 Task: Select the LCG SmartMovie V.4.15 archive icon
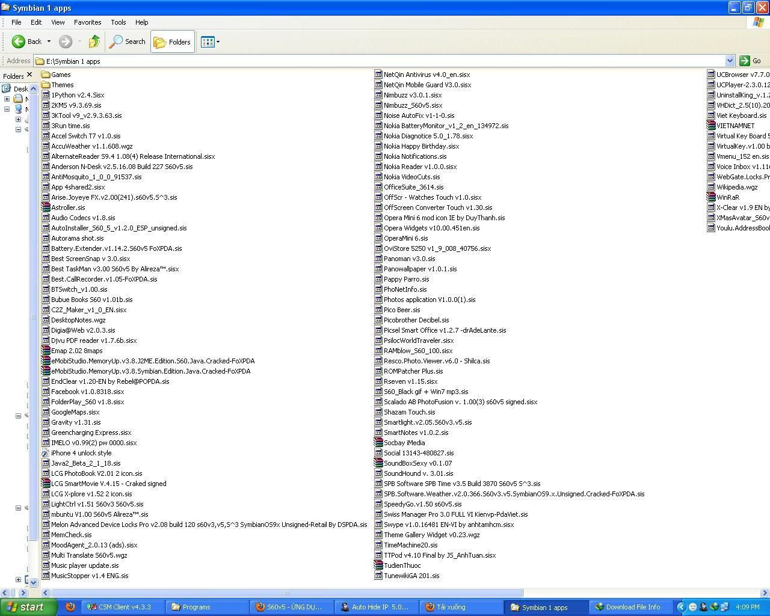46,484
